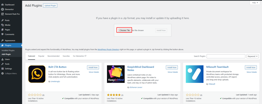The image size is (262, 104).
Task: Click the Comments bubble icon
Action: pos(2,34)
